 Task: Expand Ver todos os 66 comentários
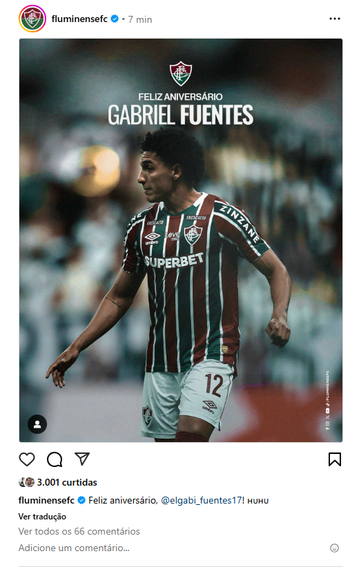(79, 531)
